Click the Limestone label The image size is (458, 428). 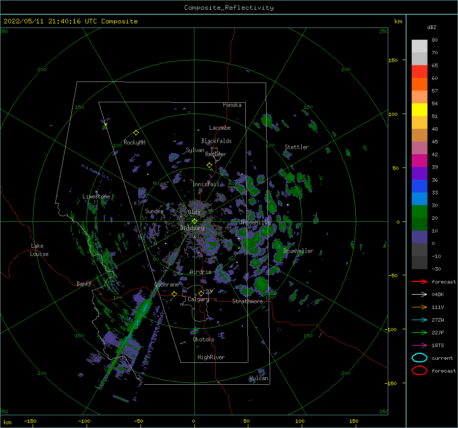(96, 196)
